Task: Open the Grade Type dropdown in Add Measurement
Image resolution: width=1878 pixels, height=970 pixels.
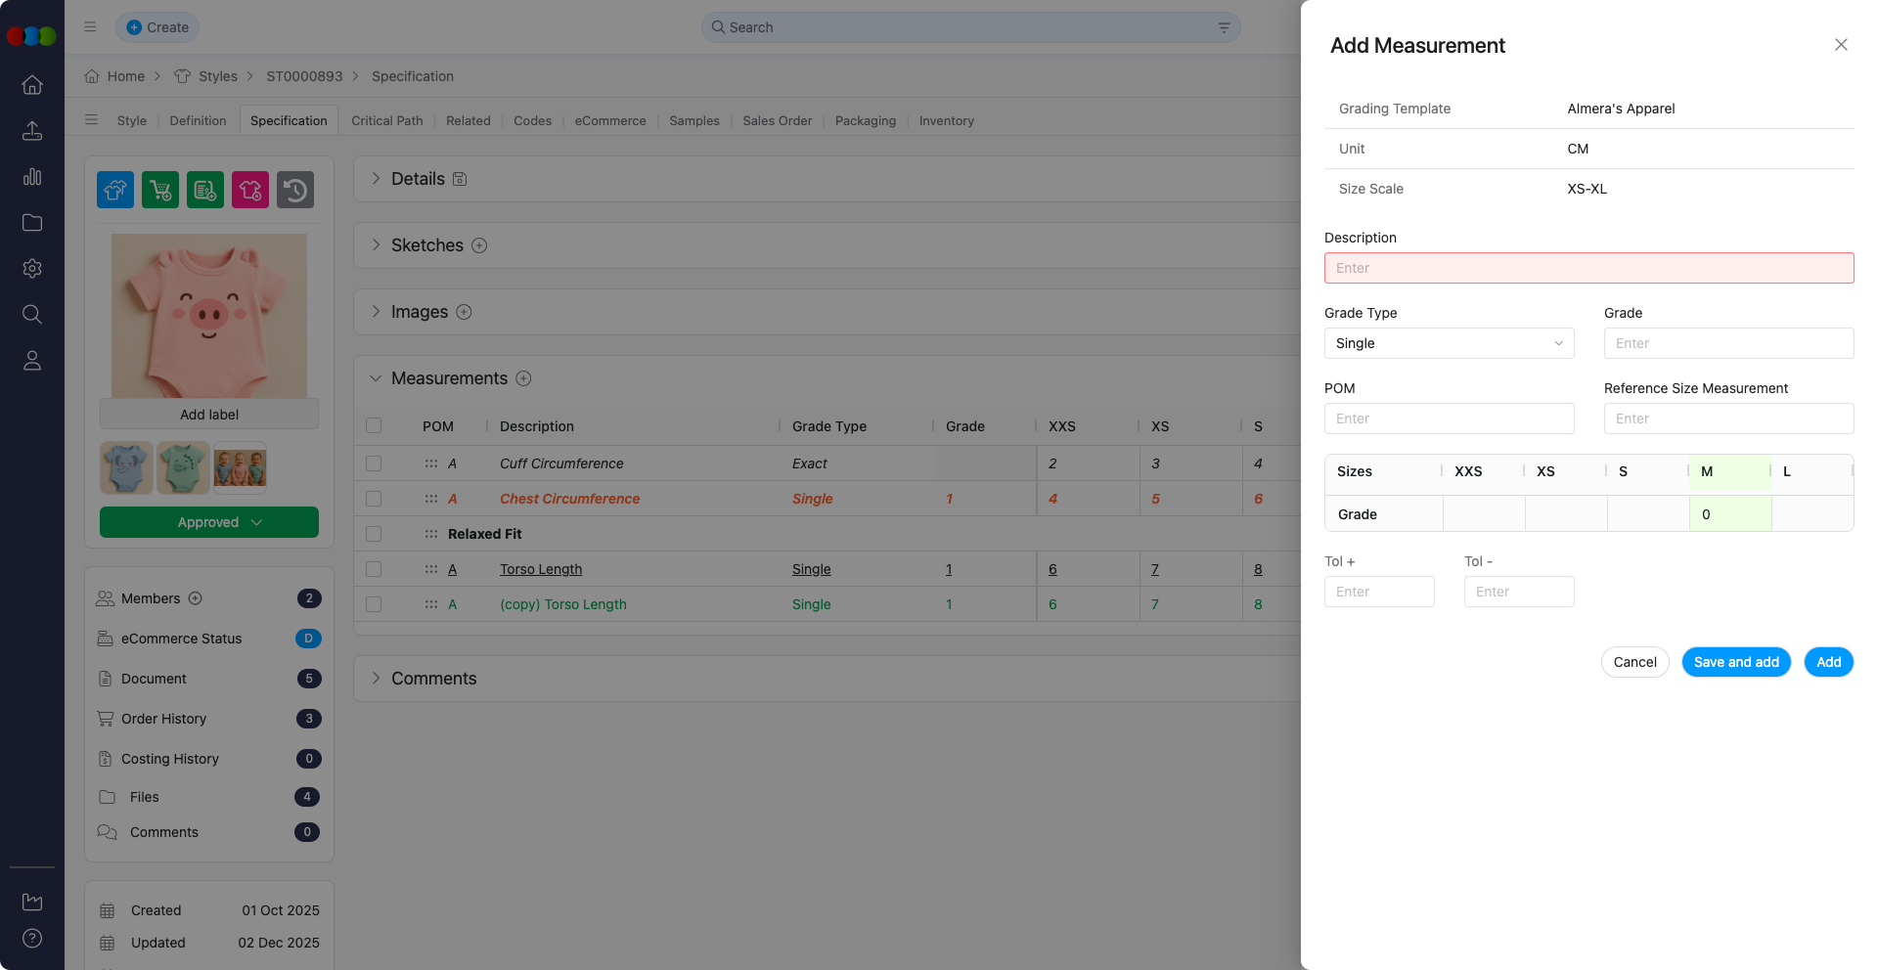Action: click(1448, 343)
